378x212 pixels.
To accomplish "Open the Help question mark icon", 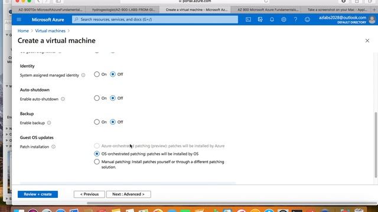I will point(295,19).
